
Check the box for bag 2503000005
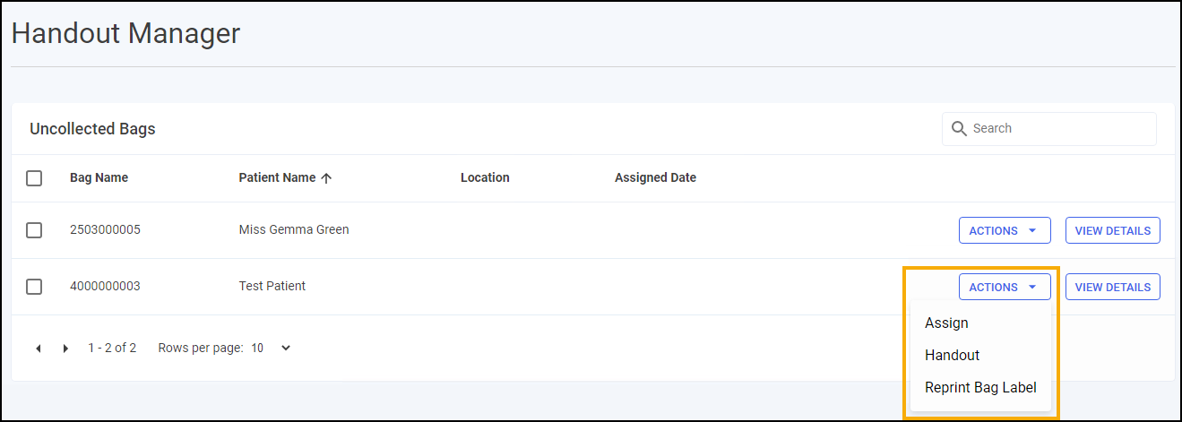pyautogui.click(x=34, y=230)
